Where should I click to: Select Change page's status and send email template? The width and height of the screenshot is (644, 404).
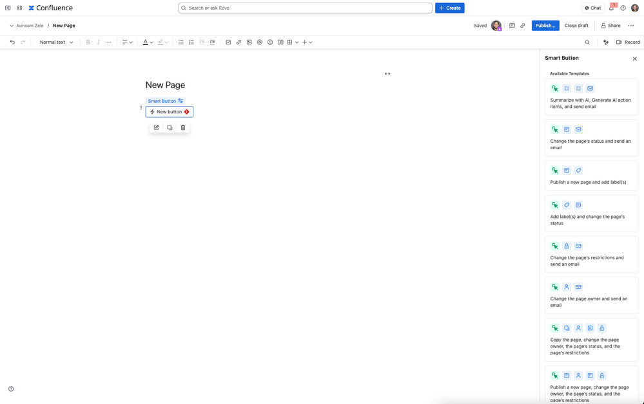click(x=591, y=138)
